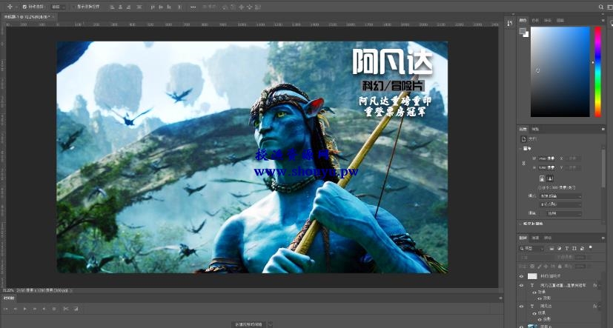The height and width of the screenshot is (328, 613).
Task: Click the Timeline transition icon
Action: click(x=76, y=309)
